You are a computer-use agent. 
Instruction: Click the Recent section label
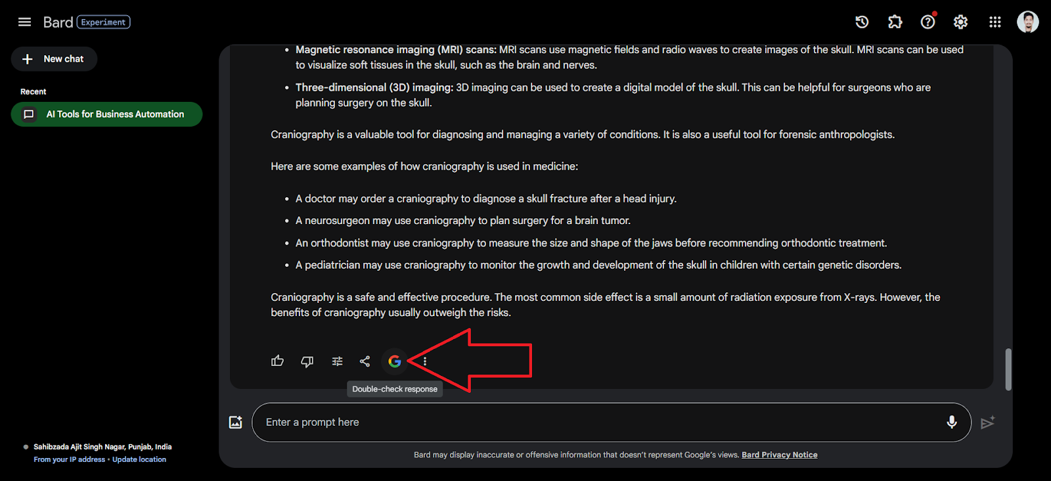click(34, 92)
